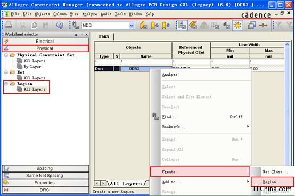This screenshot has height=196, width=295.
Task: Click the Cut scissors icon
Action: 23,25
